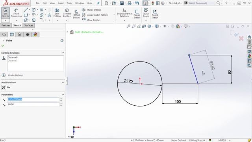
Task: Select the Spline sketch tool
Action: [41, 10]
